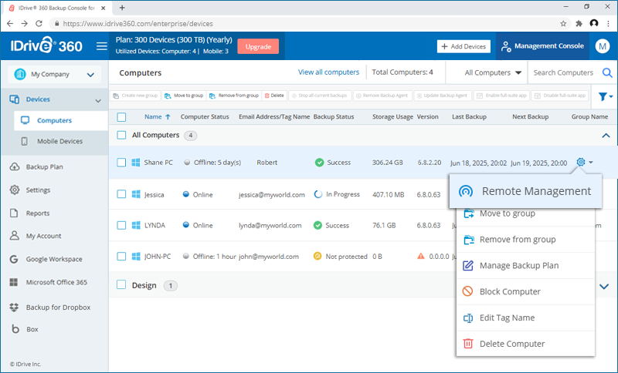Image resolution: width=618 pixels, height=373 pixels.
Task: Click jessica@myworld.com email cell
Action: pos(272,194)
